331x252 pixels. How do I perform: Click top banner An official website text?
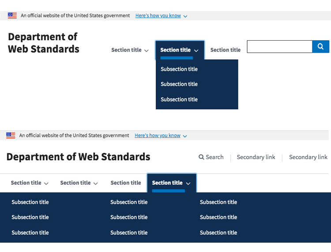pyautogui.click(x=75, y=15)
